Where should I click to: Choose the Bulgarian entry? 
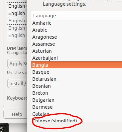click(x=76, y=100)
